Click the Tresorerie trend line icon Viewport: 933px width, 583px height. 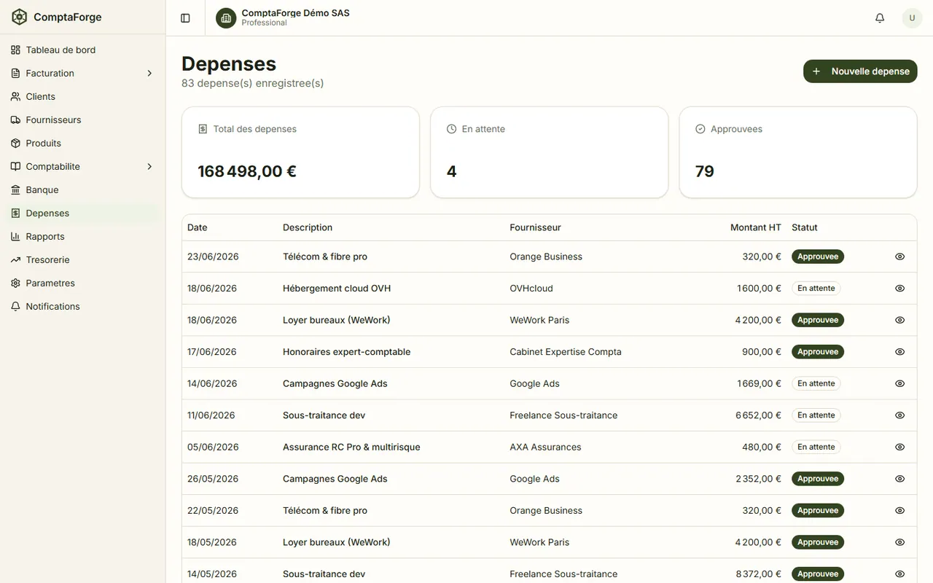click(16, 259)
